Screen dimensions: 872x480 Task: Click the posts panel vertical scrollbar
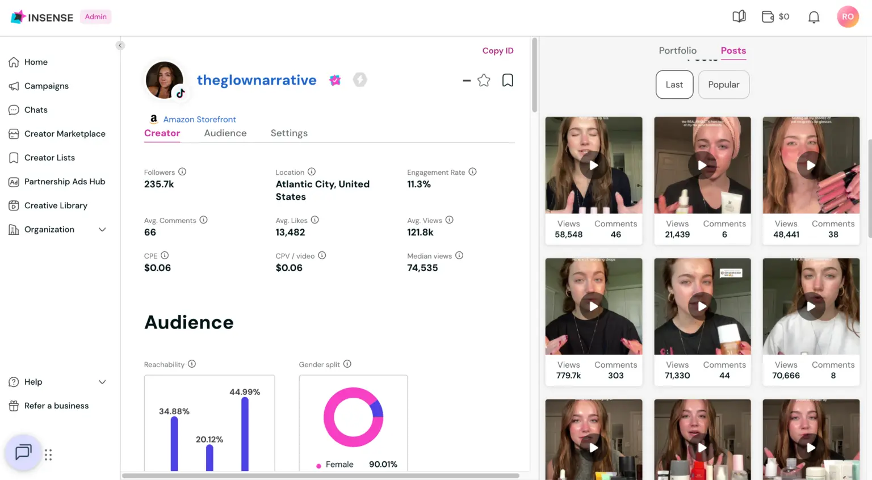coord(869,188)
